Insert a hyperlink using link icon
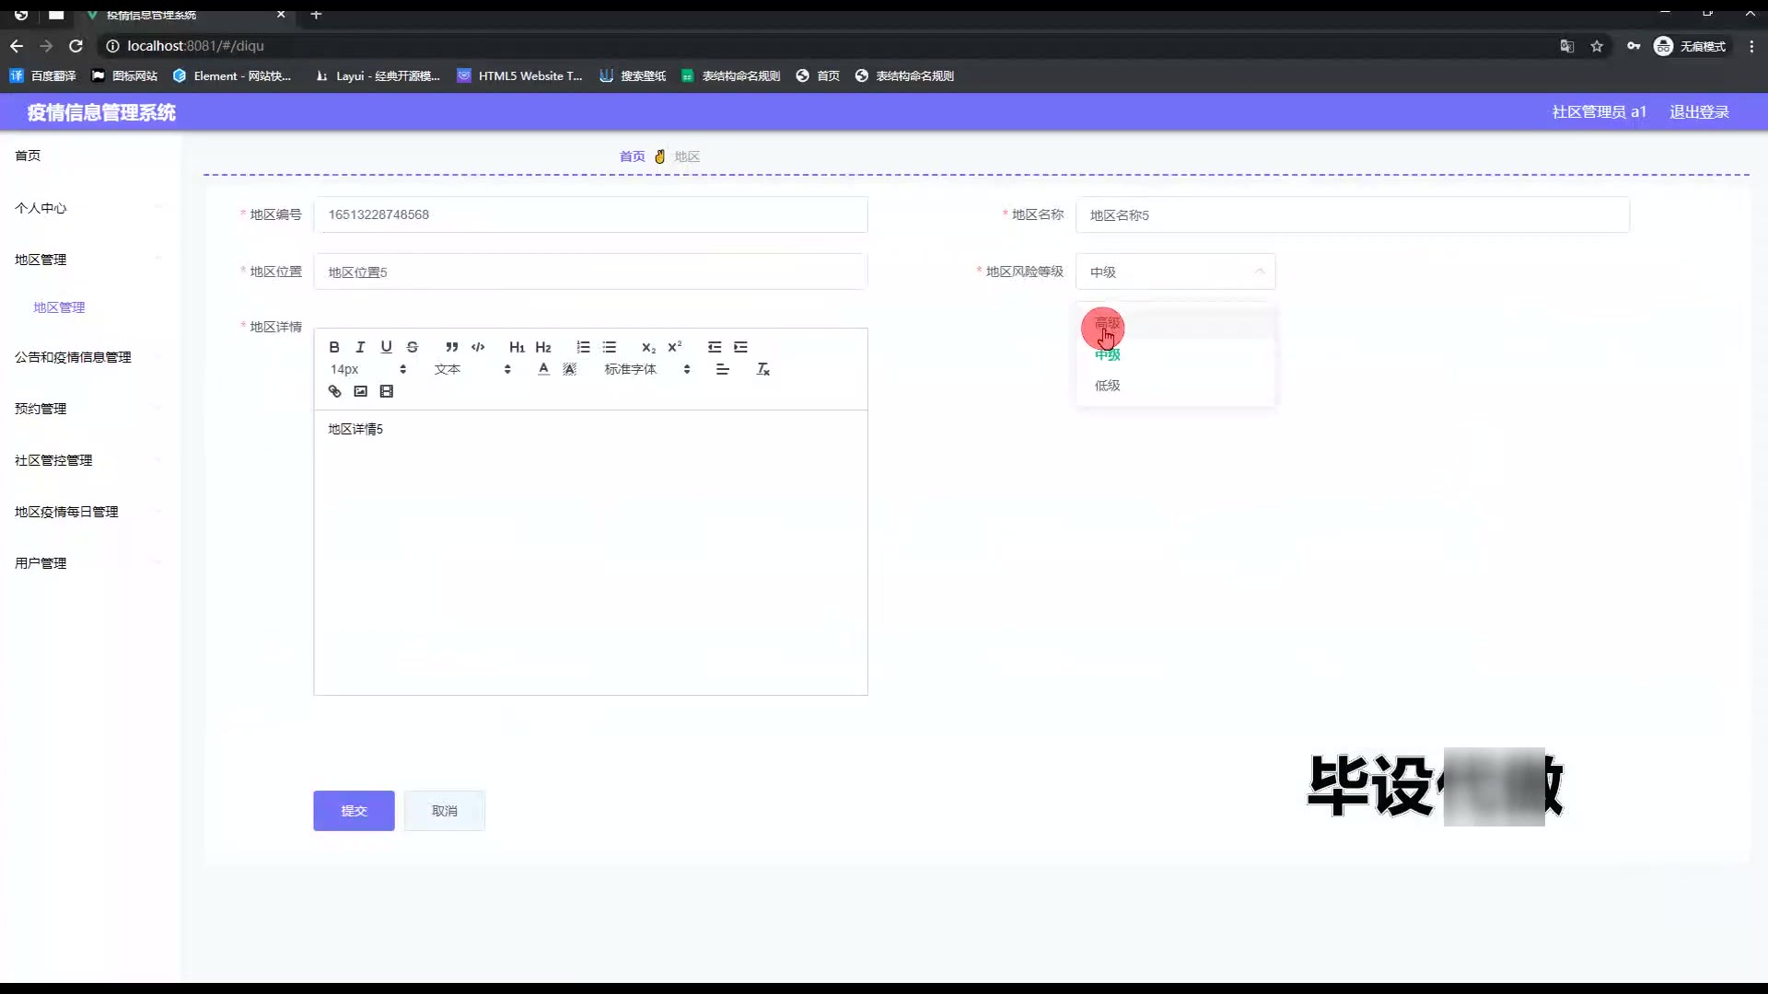1768x994 pixels. click(x=334, y=391)
